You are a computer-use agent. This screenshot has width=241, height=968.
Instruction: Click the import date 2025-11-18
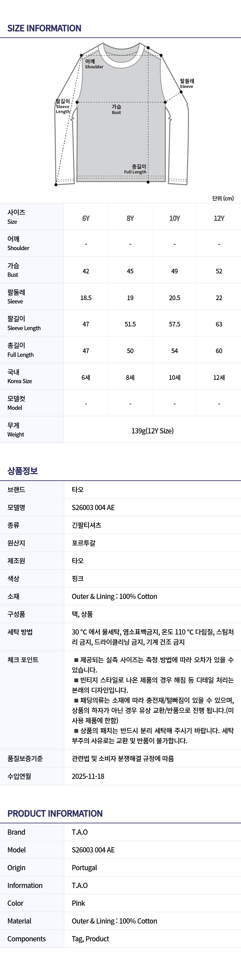tap(88, 776)
